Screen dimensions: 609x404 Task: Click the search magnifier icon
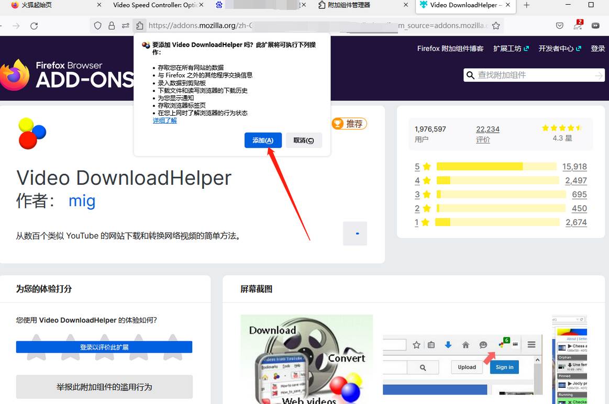[470, 75]
